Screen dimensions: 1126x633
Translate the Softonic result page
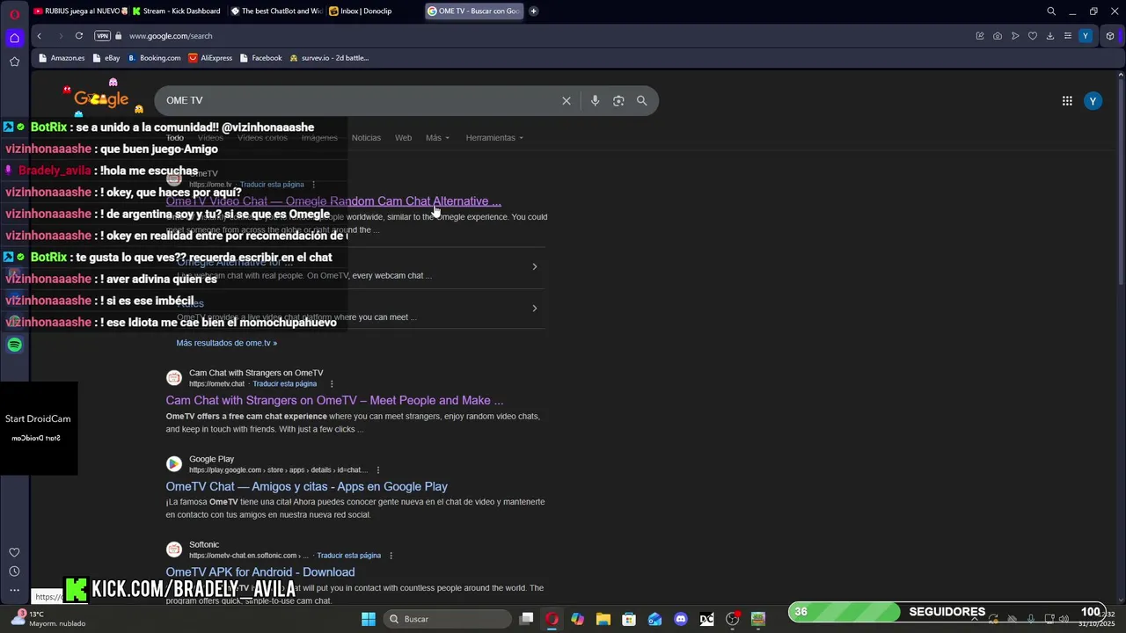pyautogui.click(x=348, y=556)
